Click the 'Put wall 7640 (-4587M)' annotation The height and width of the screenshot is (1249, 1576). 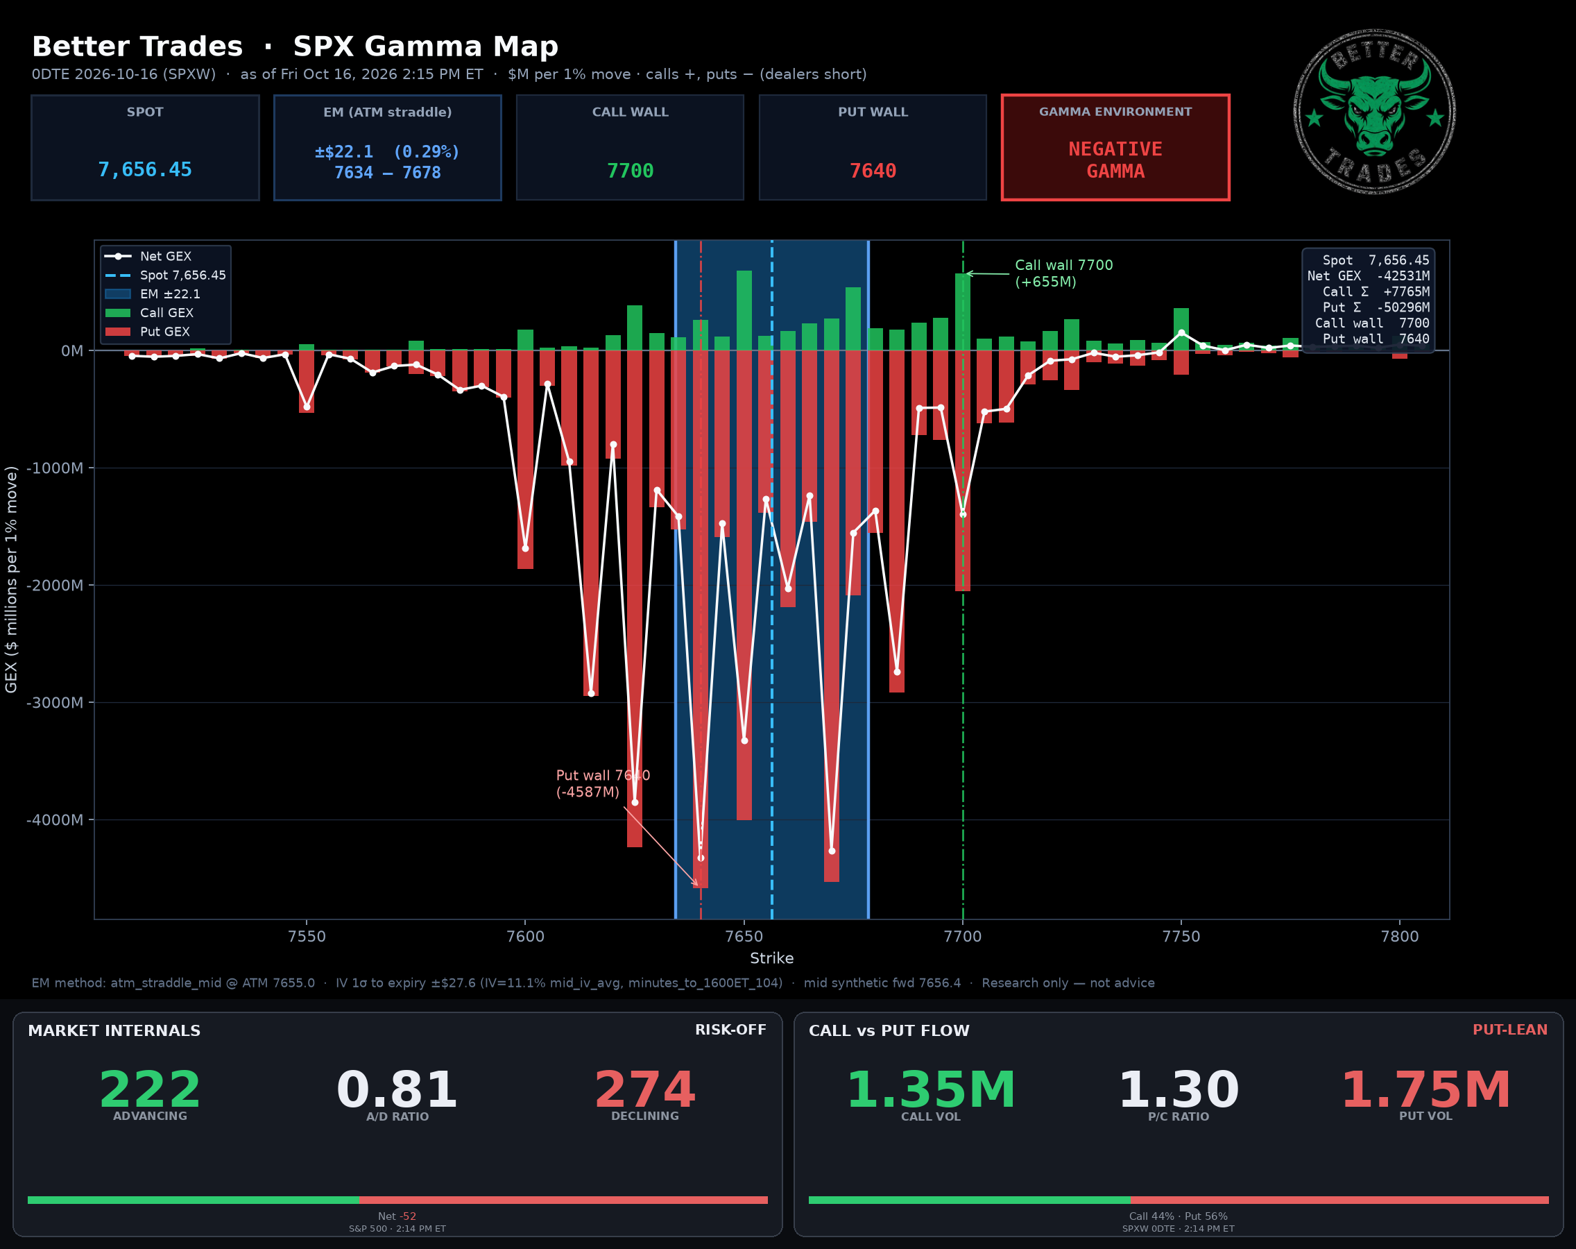coord(603,783)
